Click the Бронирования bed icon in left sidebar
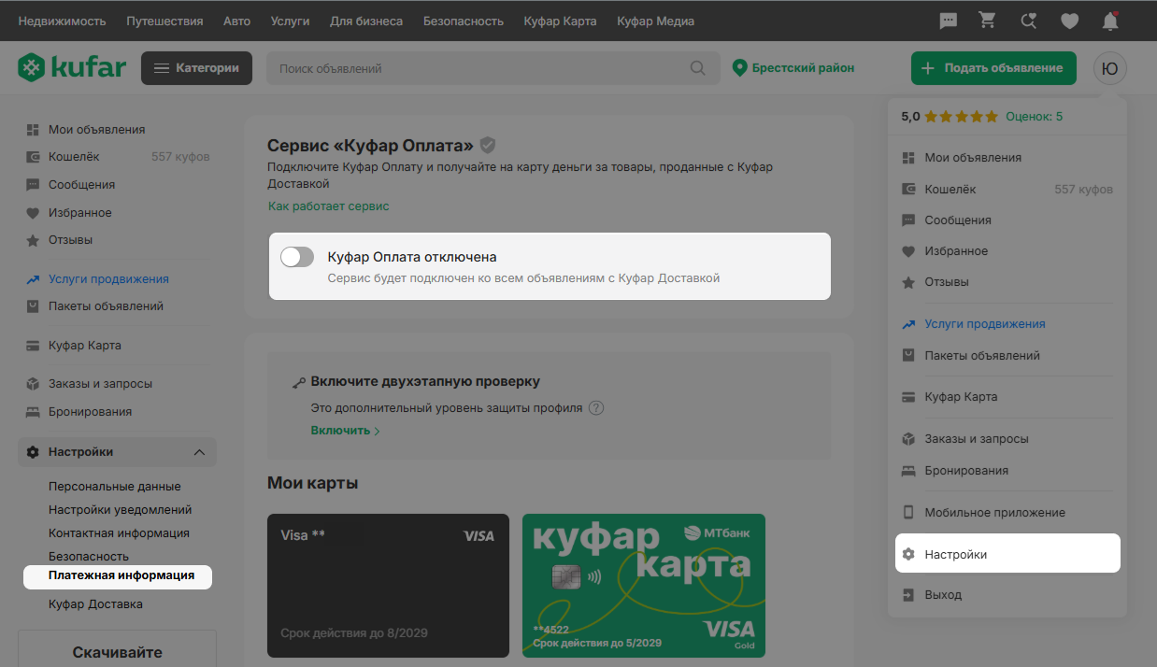 pos(33,412)
